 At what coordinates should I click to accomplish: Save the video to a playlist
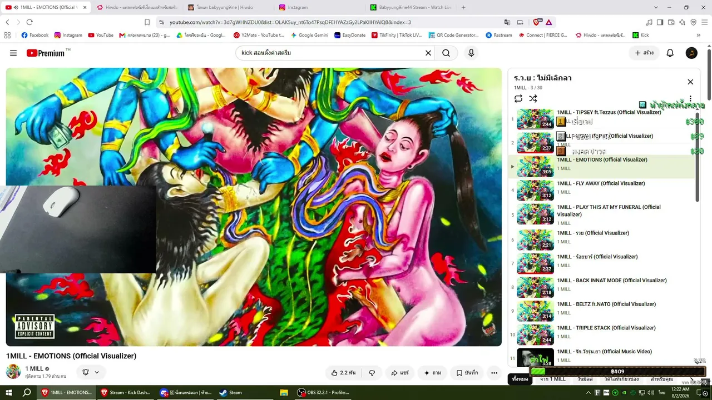coord(467,373)
